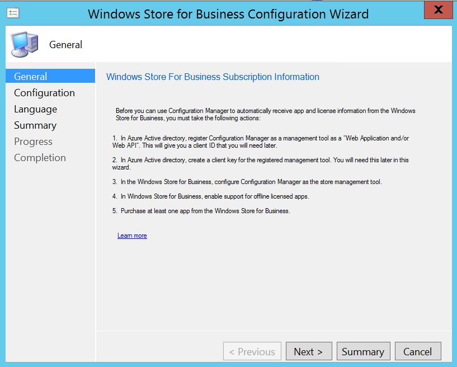The width and height of the screenshot is (457, 367).
Task: Click the Summary button at the bottom
Action: (x=362, y=351)
